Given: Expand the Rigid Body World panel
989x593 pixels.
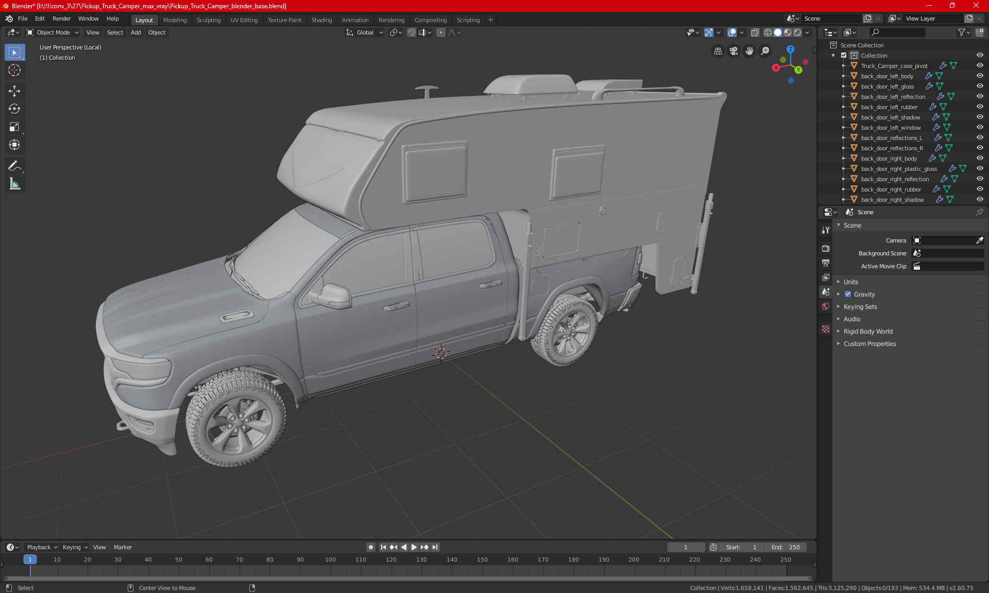Looking at the screenshot, I should tap(868, 332).
